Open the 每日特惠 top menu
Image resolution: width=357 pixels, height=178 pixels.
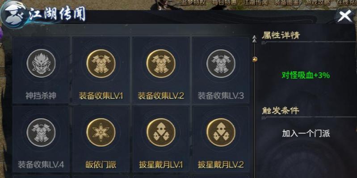224,3
